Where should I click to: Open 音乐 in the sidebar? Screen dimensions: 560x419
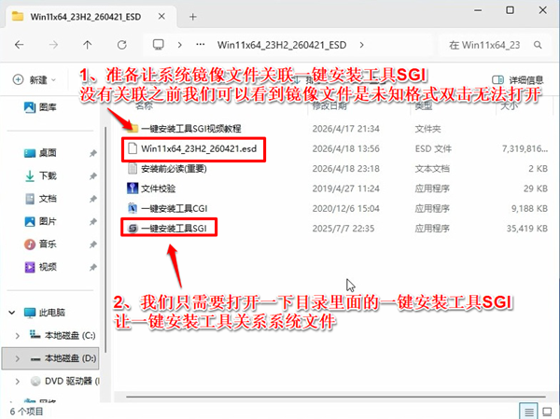point(40,244)
